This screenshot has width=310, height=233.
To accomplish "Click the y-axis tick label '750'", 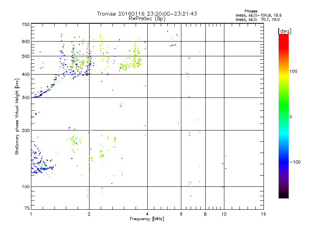I will (26, 25).
